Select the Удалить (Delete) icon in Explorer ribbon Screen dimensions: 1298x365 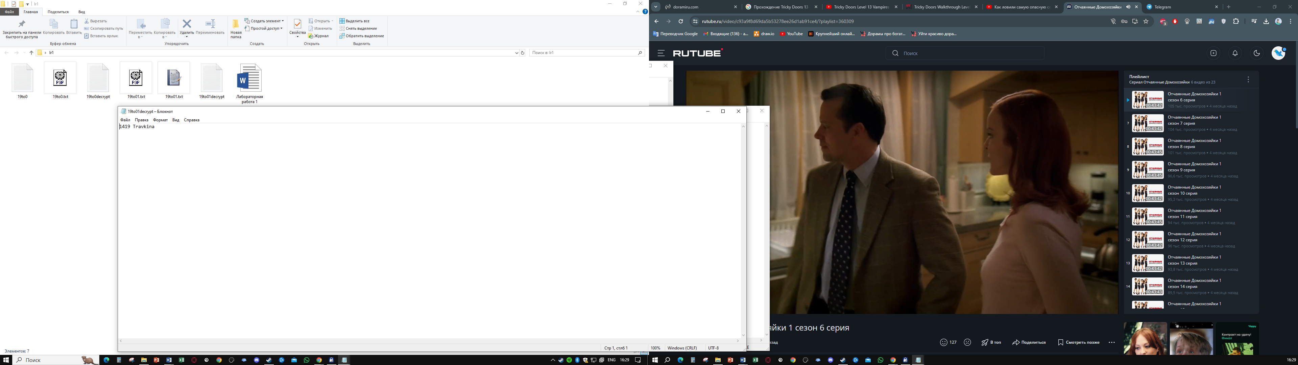[187, 28]
